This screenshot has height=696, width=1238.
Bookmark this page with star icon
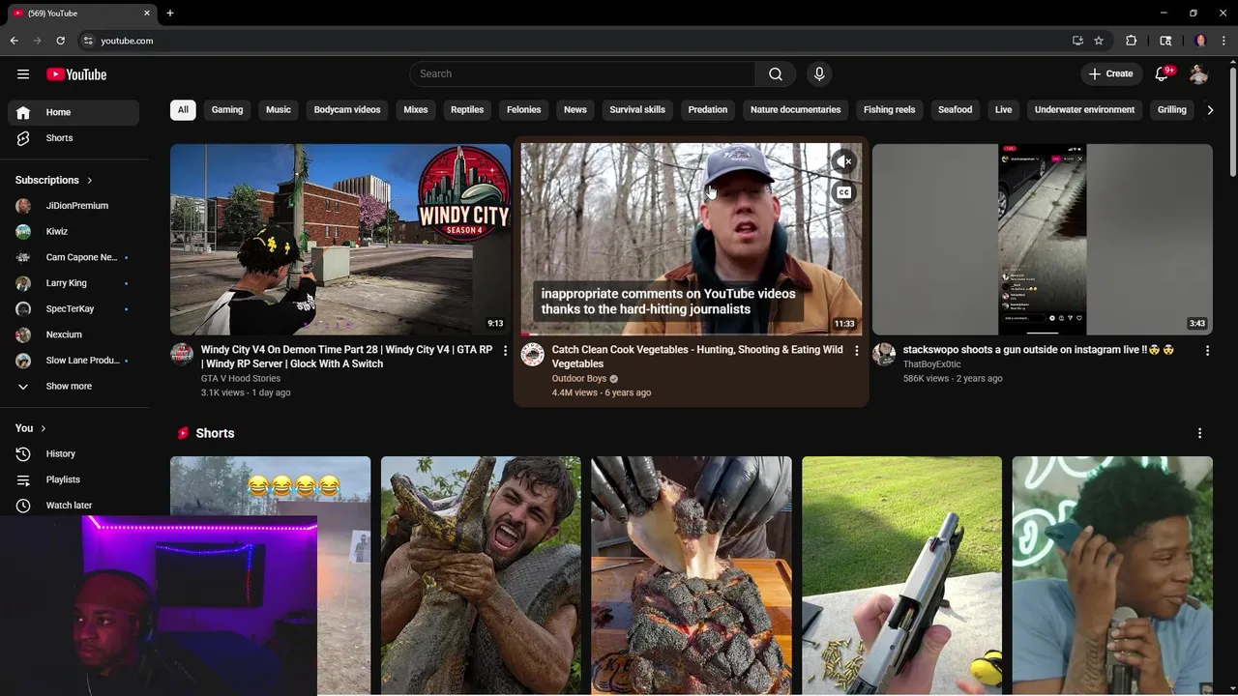point(1099,41)
